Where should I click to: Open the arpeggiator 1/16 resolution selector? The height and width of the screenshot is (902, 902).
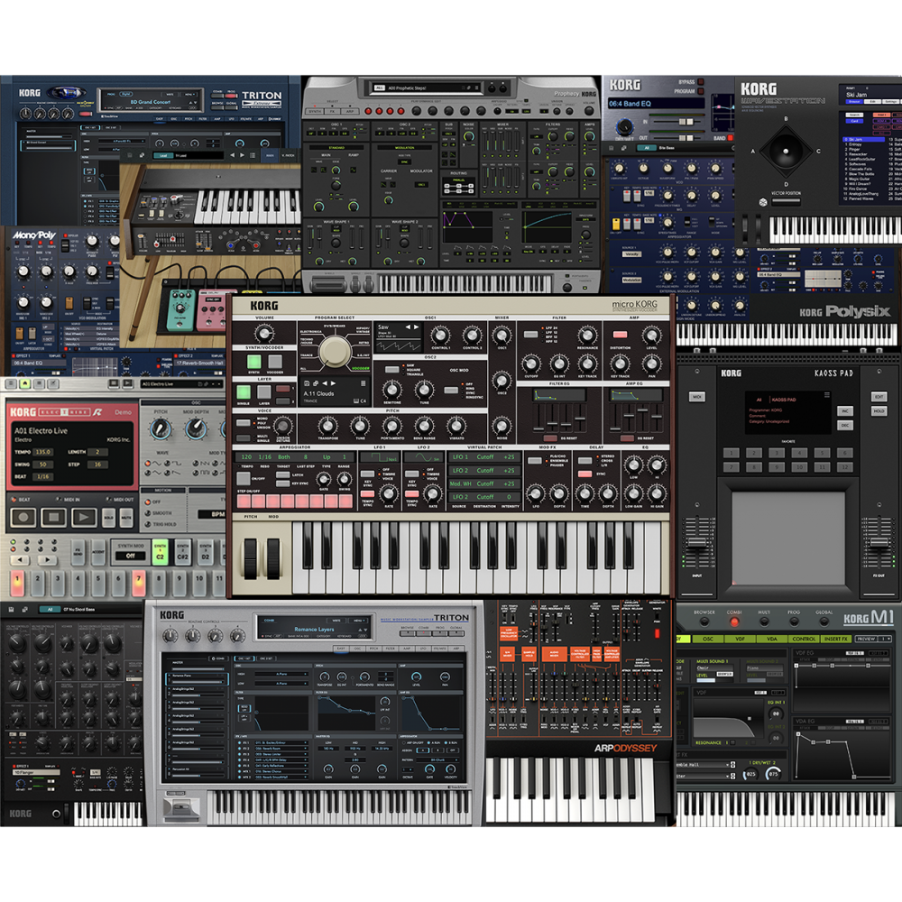pos(264,456)
